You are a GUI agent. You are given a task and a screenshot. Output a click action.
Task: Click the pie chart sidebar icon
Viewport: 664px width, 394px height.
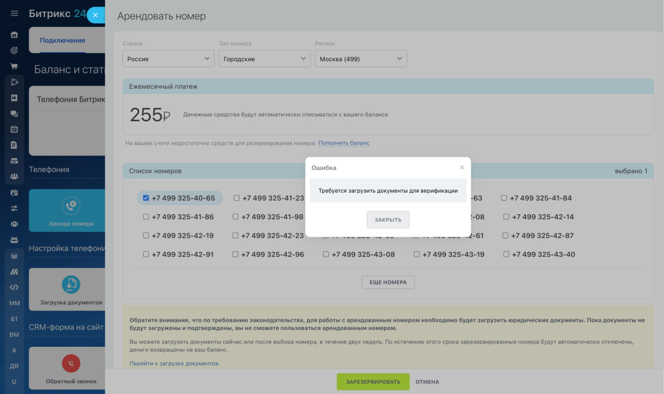[14, 82]
